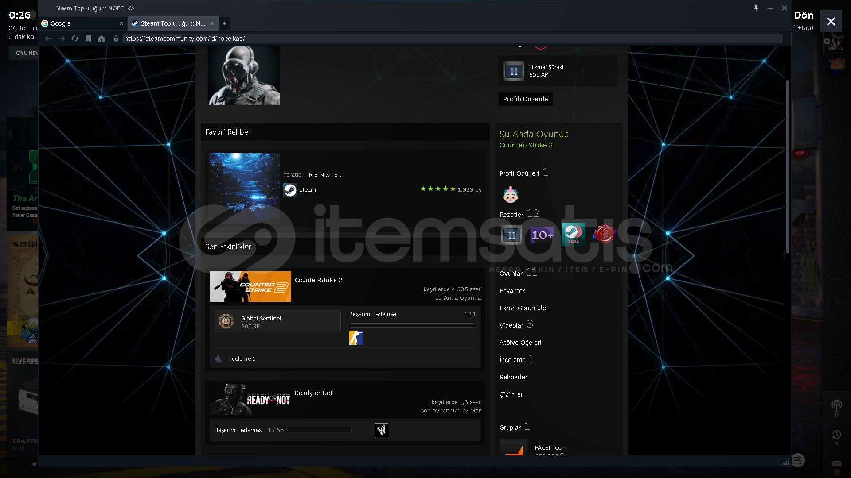
Task: Reload the page with the refresh icon
Action: pos(75,39)
